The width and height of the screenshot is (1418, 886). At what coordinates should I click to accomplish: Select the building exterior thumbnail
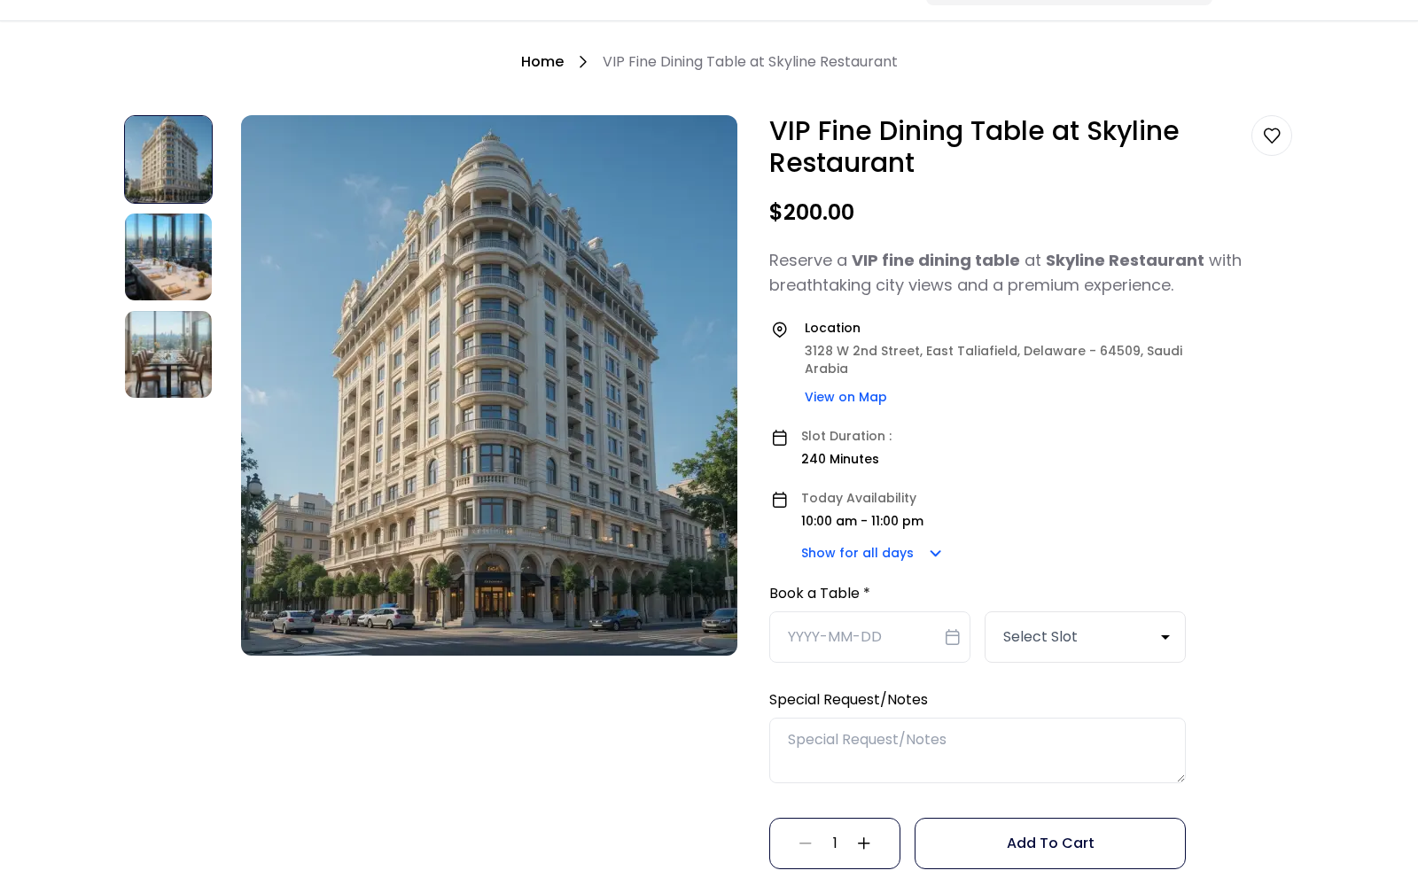[168, 159]
